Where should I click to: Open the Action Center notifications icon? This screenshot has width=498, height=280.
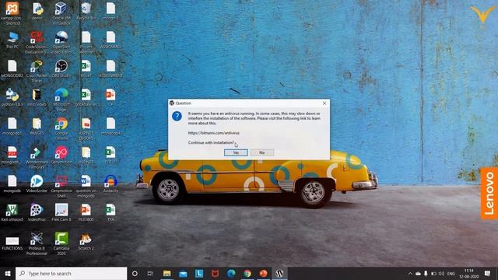click(x=488, y=273)
